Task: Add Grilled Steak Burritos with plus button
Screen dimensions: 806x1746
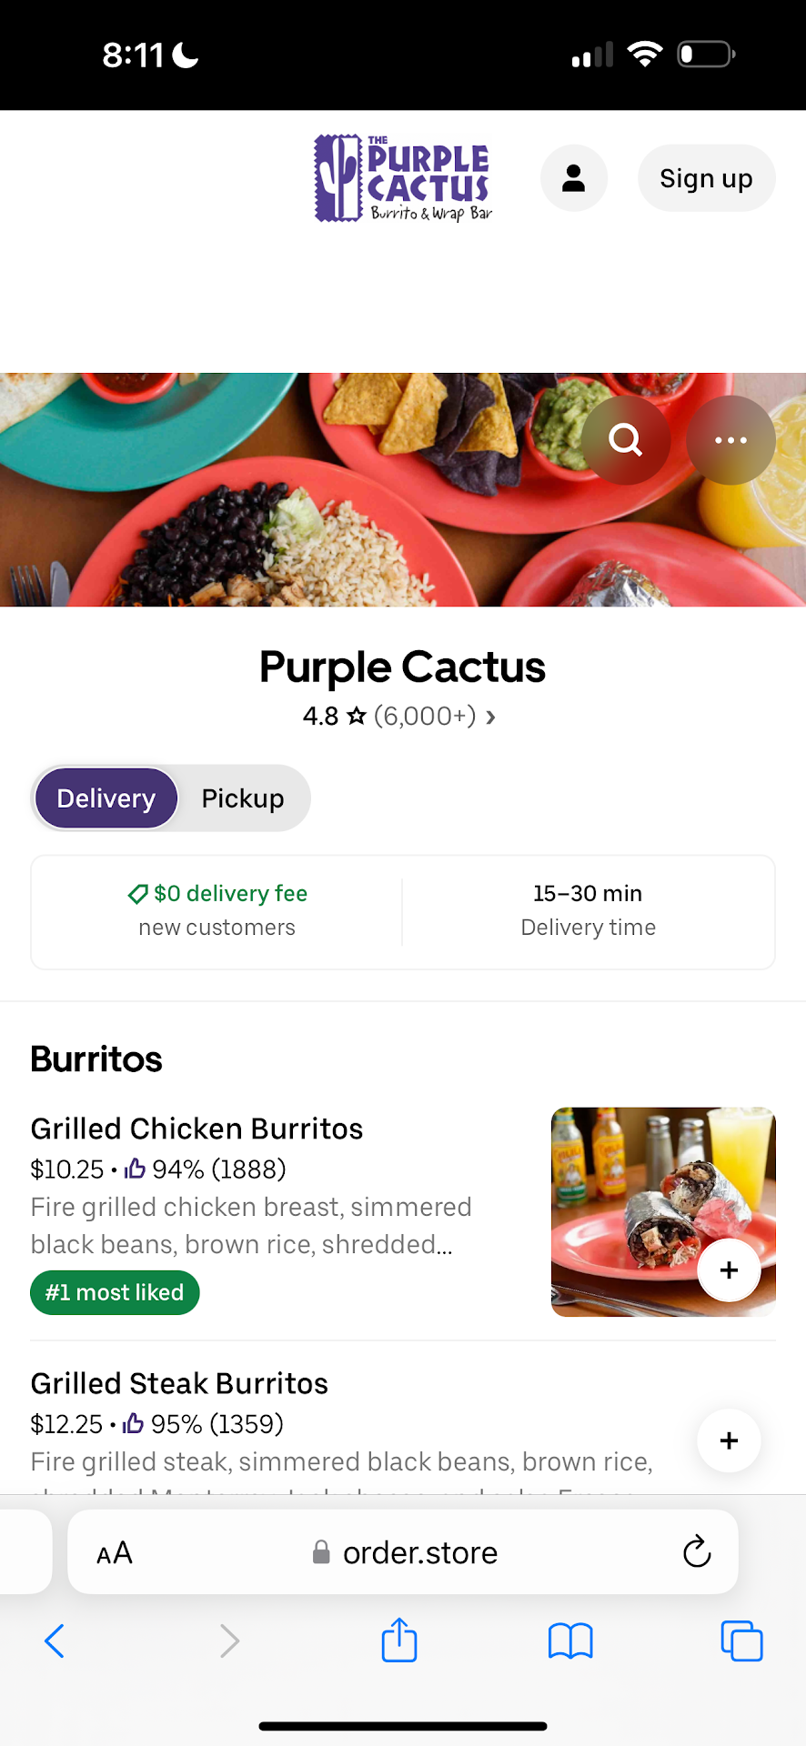Action: (729, 1440)
